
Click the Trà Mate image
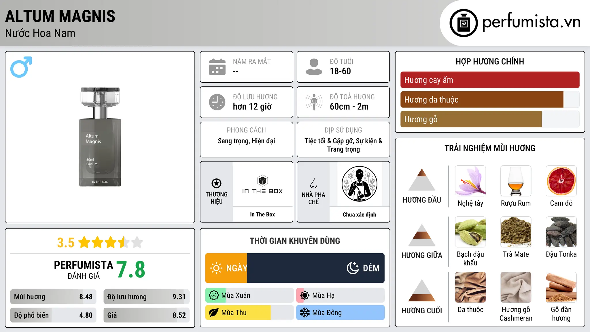[x=516, y=232]
